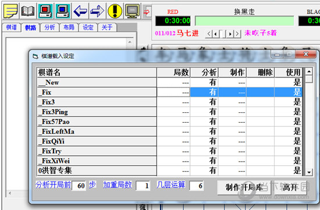Select the _Fix3 row name
This screenshot has height=210, width=320.
click(x=97, y=102)
